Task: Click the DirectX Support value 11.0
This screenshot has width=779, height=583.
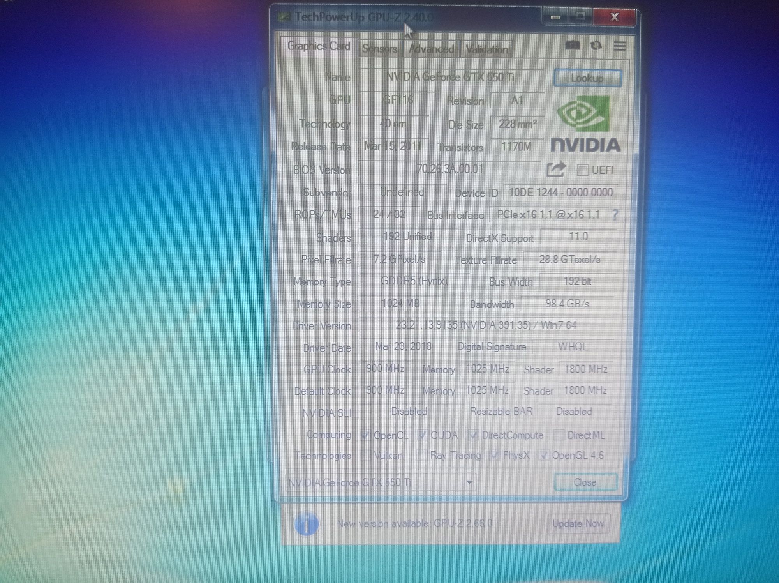Action: click(578, 237)
